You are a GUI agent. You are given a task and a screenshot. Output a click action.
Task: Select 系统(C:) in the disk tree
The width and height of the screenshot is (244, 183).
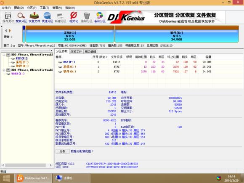click(22, 62)
